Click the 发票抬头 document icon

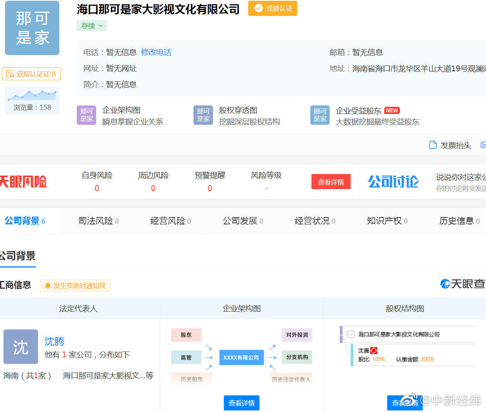[433, 145]
